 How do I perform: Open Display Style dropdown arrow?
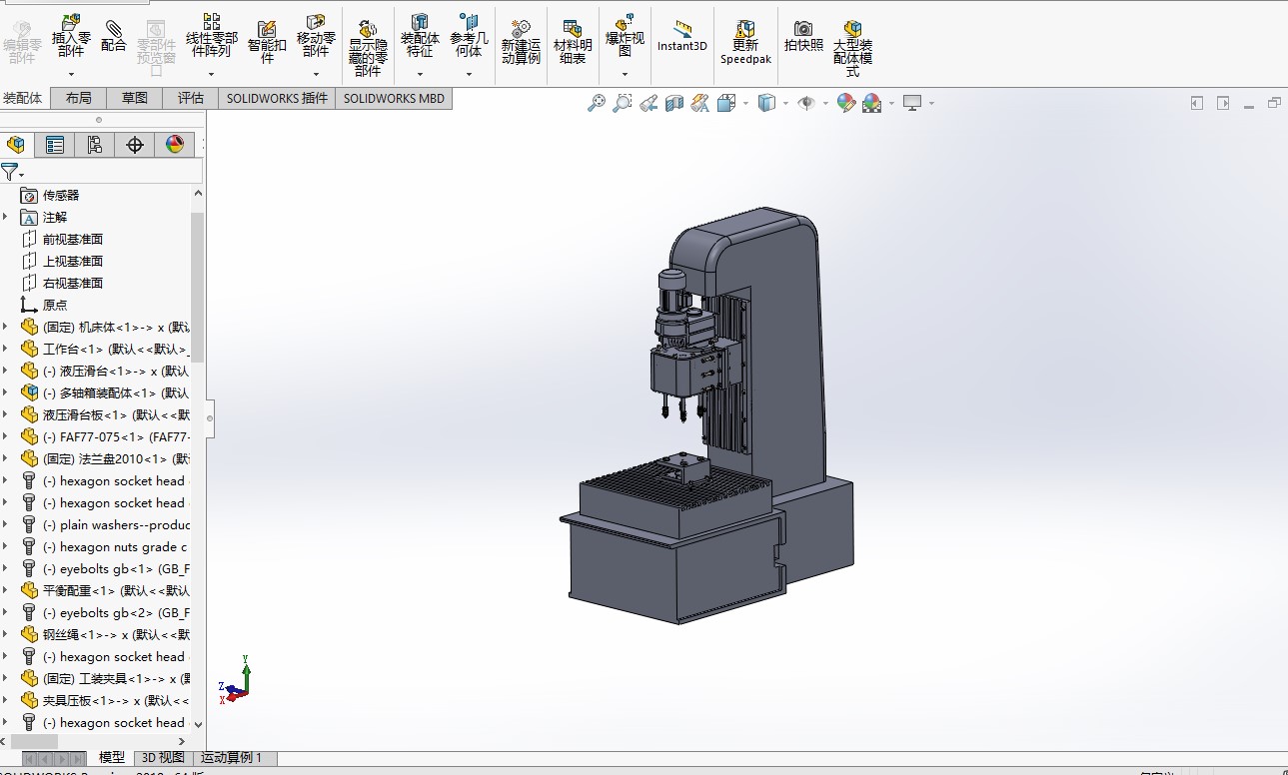click(785, 103)
